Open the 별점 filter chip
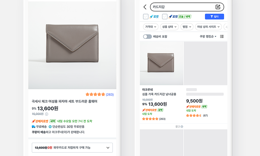This screenshot has height=156, width=260. tap(187, 27)
